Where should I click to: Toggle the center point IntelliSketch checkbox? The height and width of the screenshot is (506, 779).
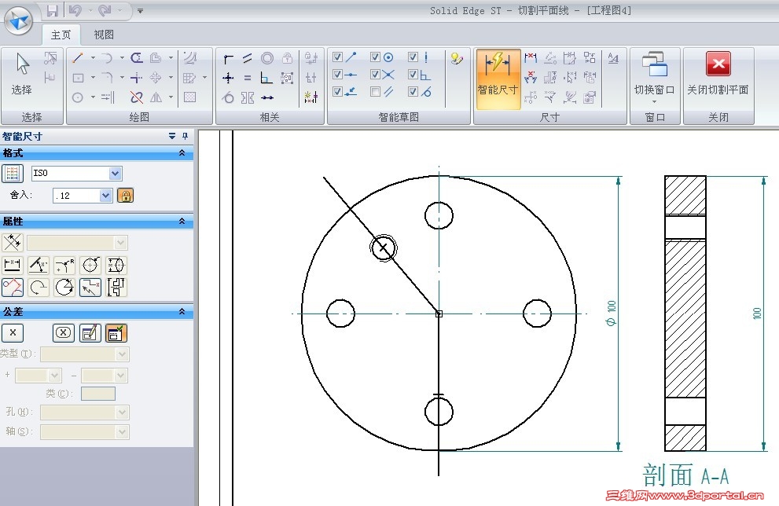[x=376, y=57]
